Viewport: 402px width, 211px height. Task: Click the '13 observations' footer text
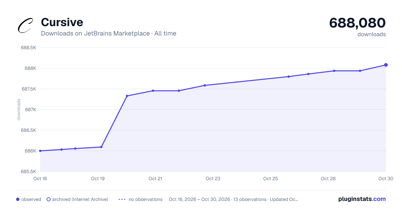(250, 199)
